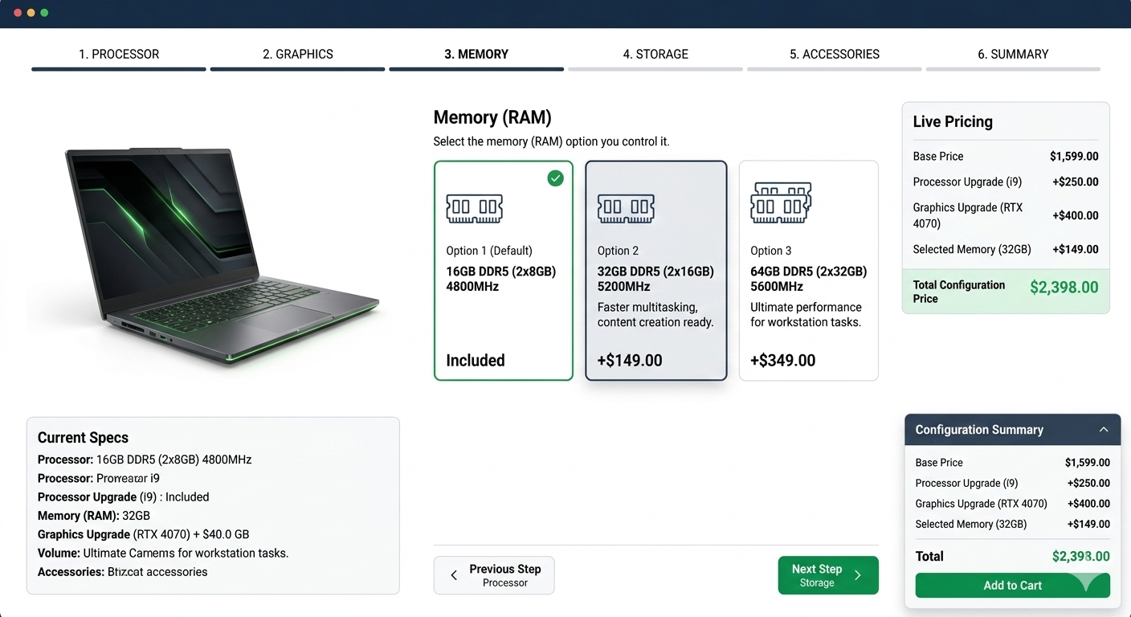Click the 32GB RAM module icon

[626, 208]
